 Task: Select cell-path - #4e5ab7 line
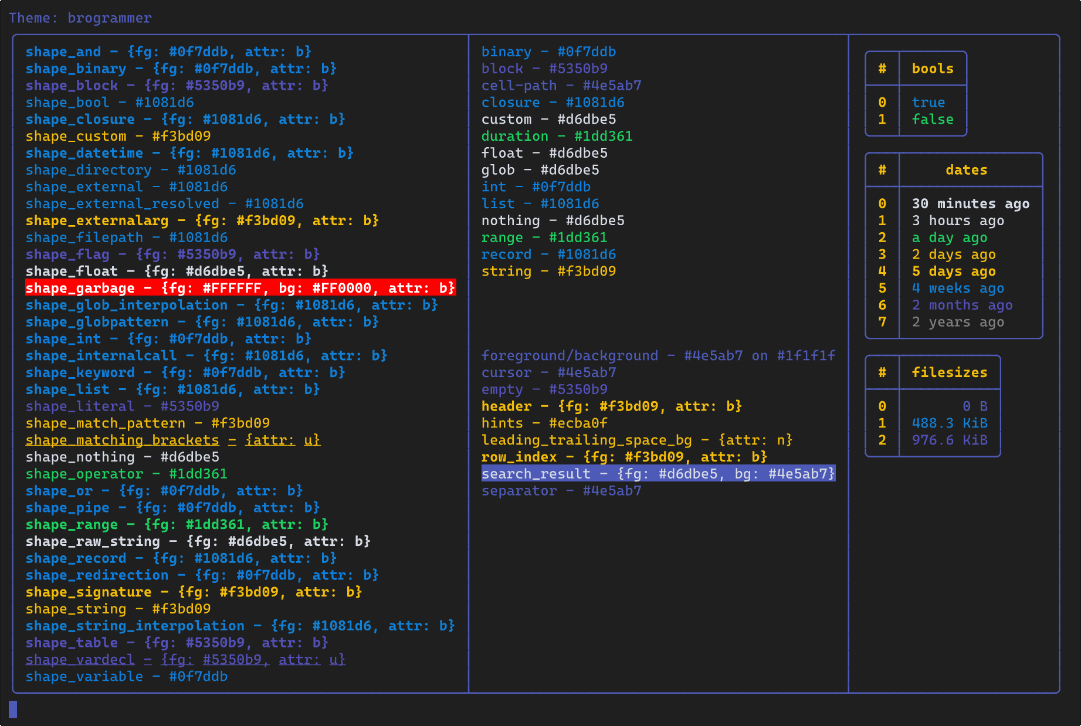pyautogui.click(x=561, y=86)
